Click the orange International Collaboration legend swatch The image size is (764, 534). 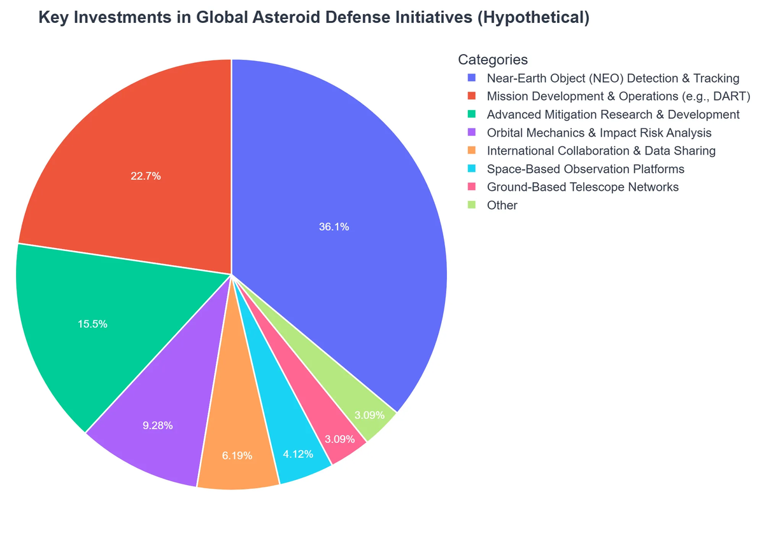click(472, 151)
